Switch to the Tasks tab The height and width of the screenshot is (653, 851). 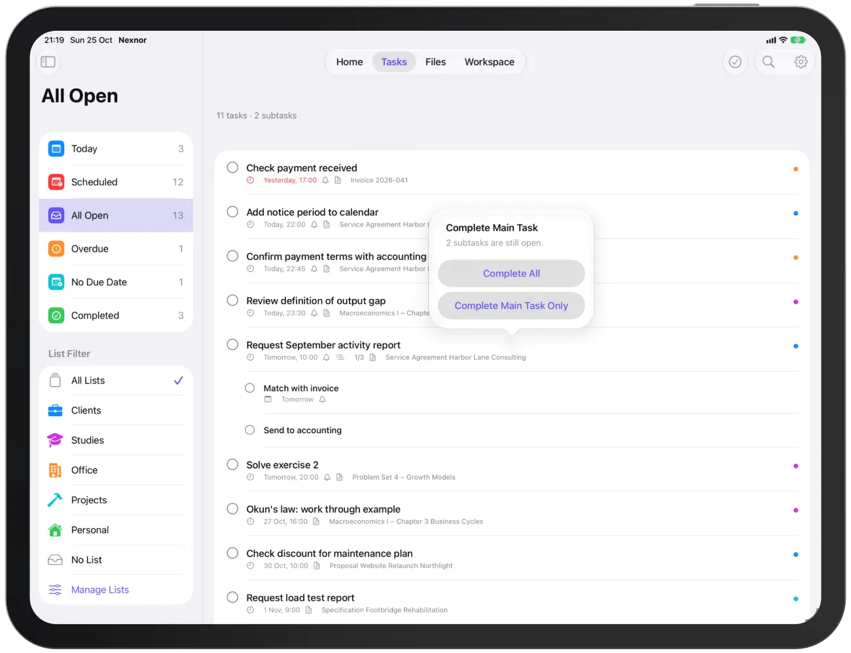pyautogui.click(x=394, y=62)
